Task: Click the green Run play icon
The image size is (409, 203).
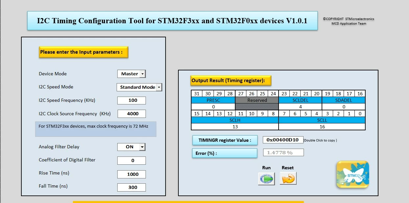Action: coord(266,179)
